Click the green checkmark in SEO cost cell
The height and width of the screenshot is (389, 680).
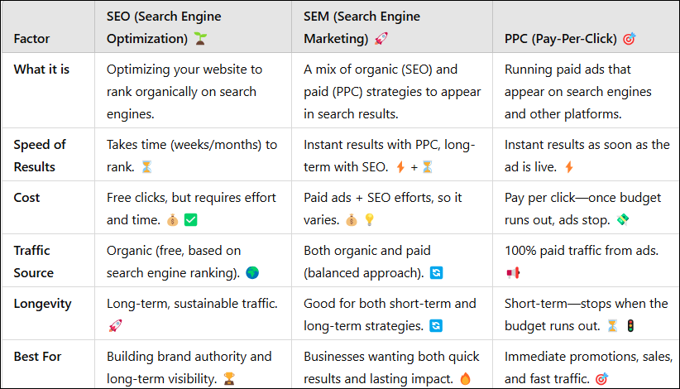point(191,220)
